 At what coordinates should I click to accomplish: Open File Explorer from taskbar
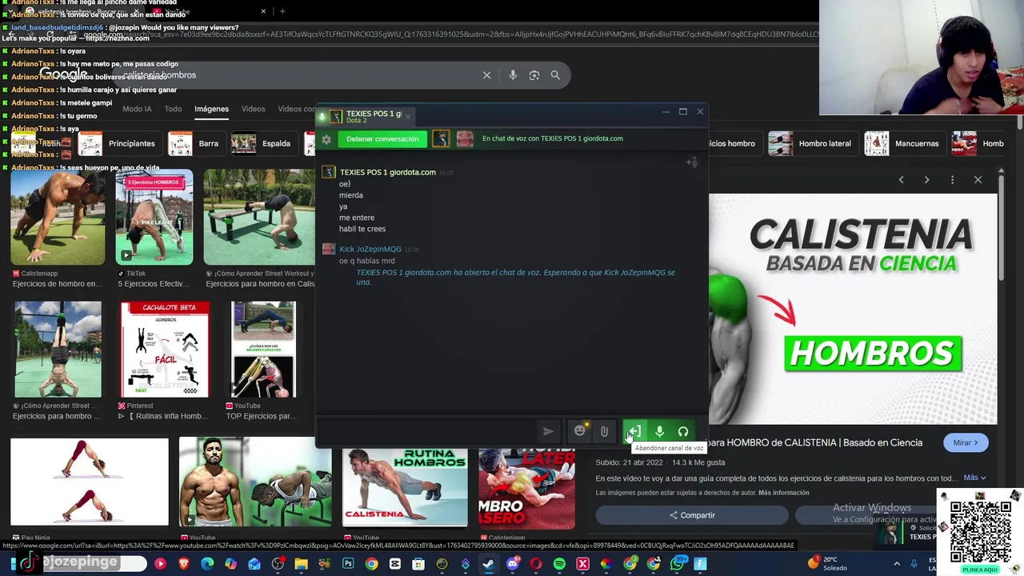[301, 564]
